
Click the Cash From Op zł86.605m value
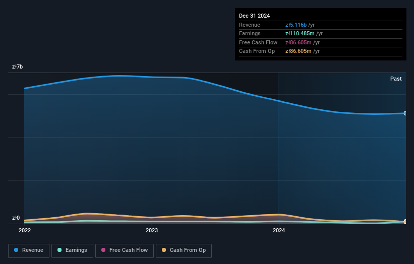299,51
